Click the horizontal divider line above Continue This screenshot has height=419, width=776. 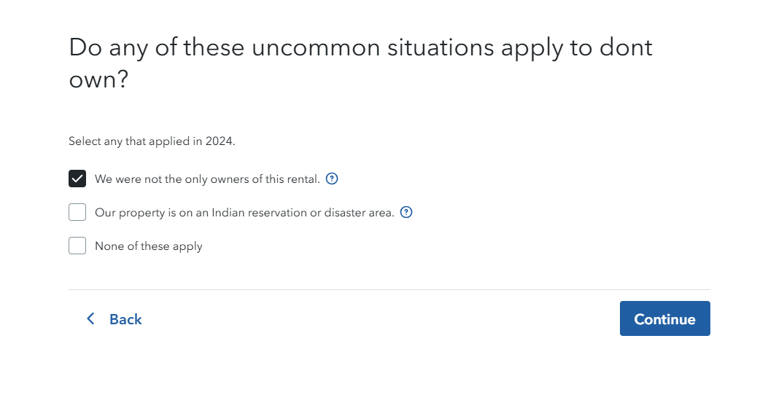pyautogui.click(x=389, y=290)
